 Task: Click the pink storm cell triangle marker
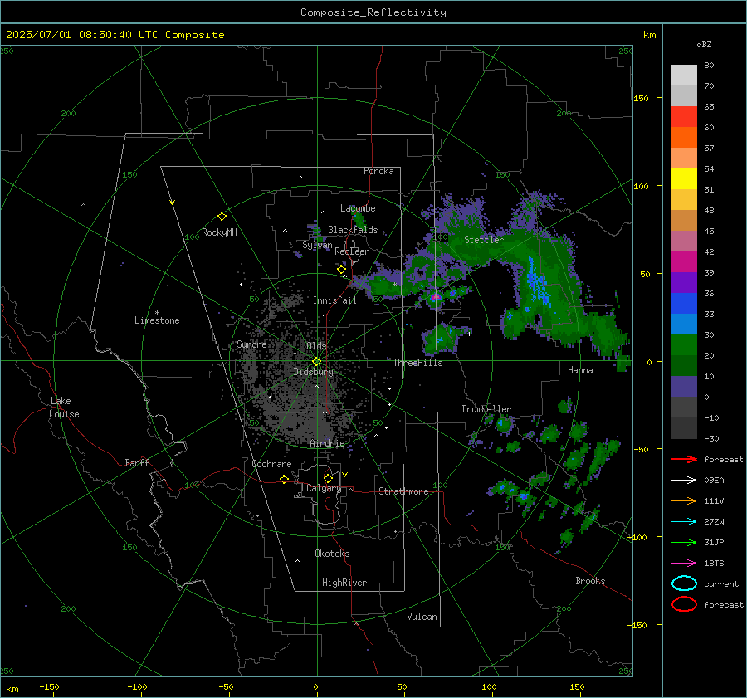[436, 296]
